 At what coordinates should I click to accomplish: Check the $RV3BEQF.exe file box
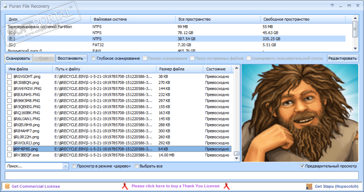point(9,155)
